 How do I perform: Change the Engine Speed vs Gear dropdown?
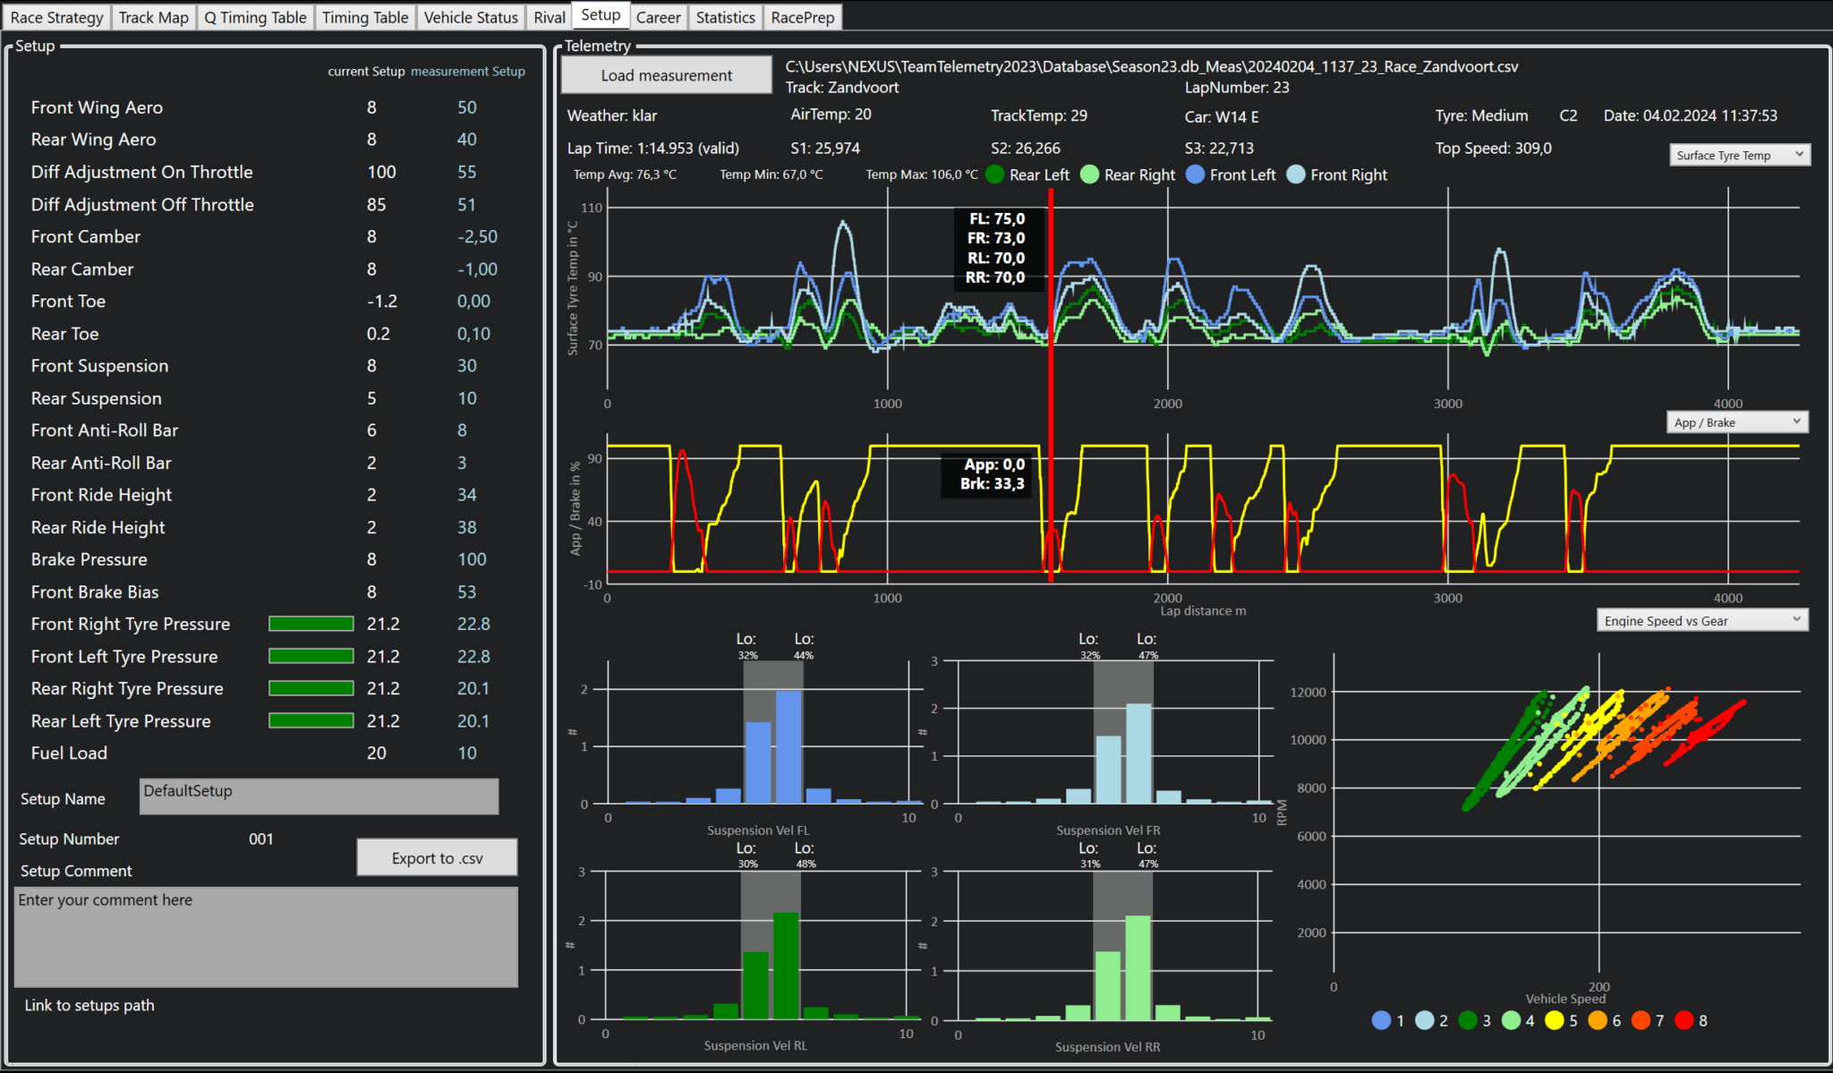coord(1701,619)
